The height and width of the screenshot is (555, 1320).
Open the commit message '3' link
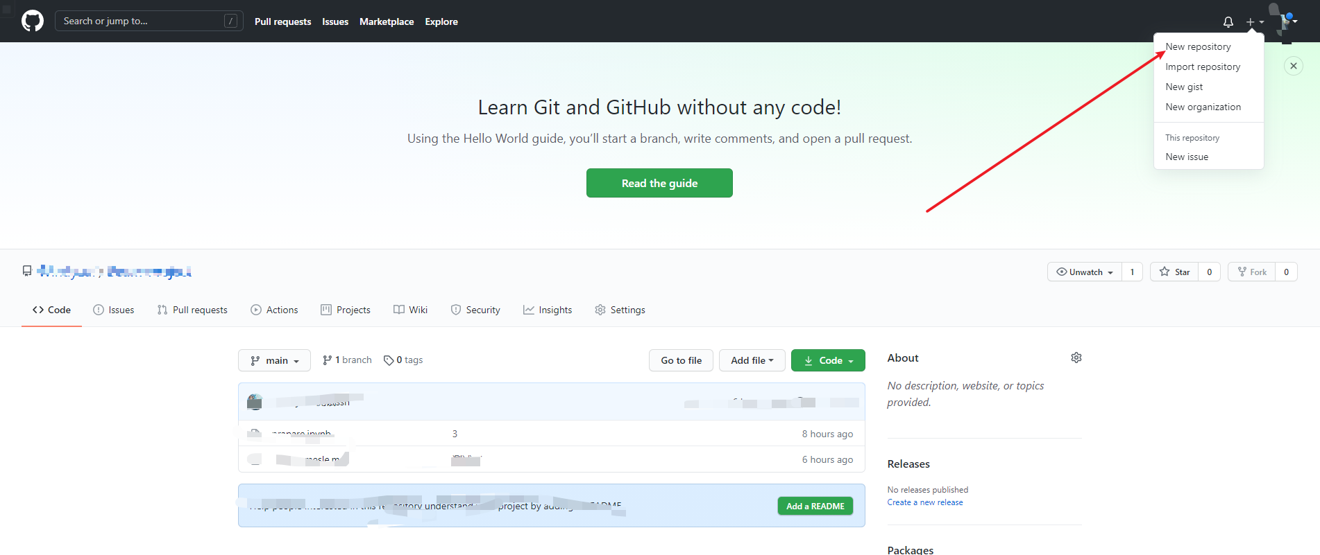point(455,434)
